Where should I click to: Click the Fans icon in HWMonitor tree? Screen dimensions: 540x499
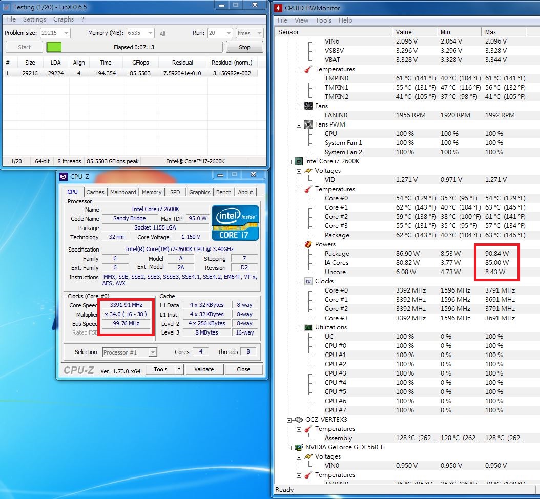tap(308, 106)
